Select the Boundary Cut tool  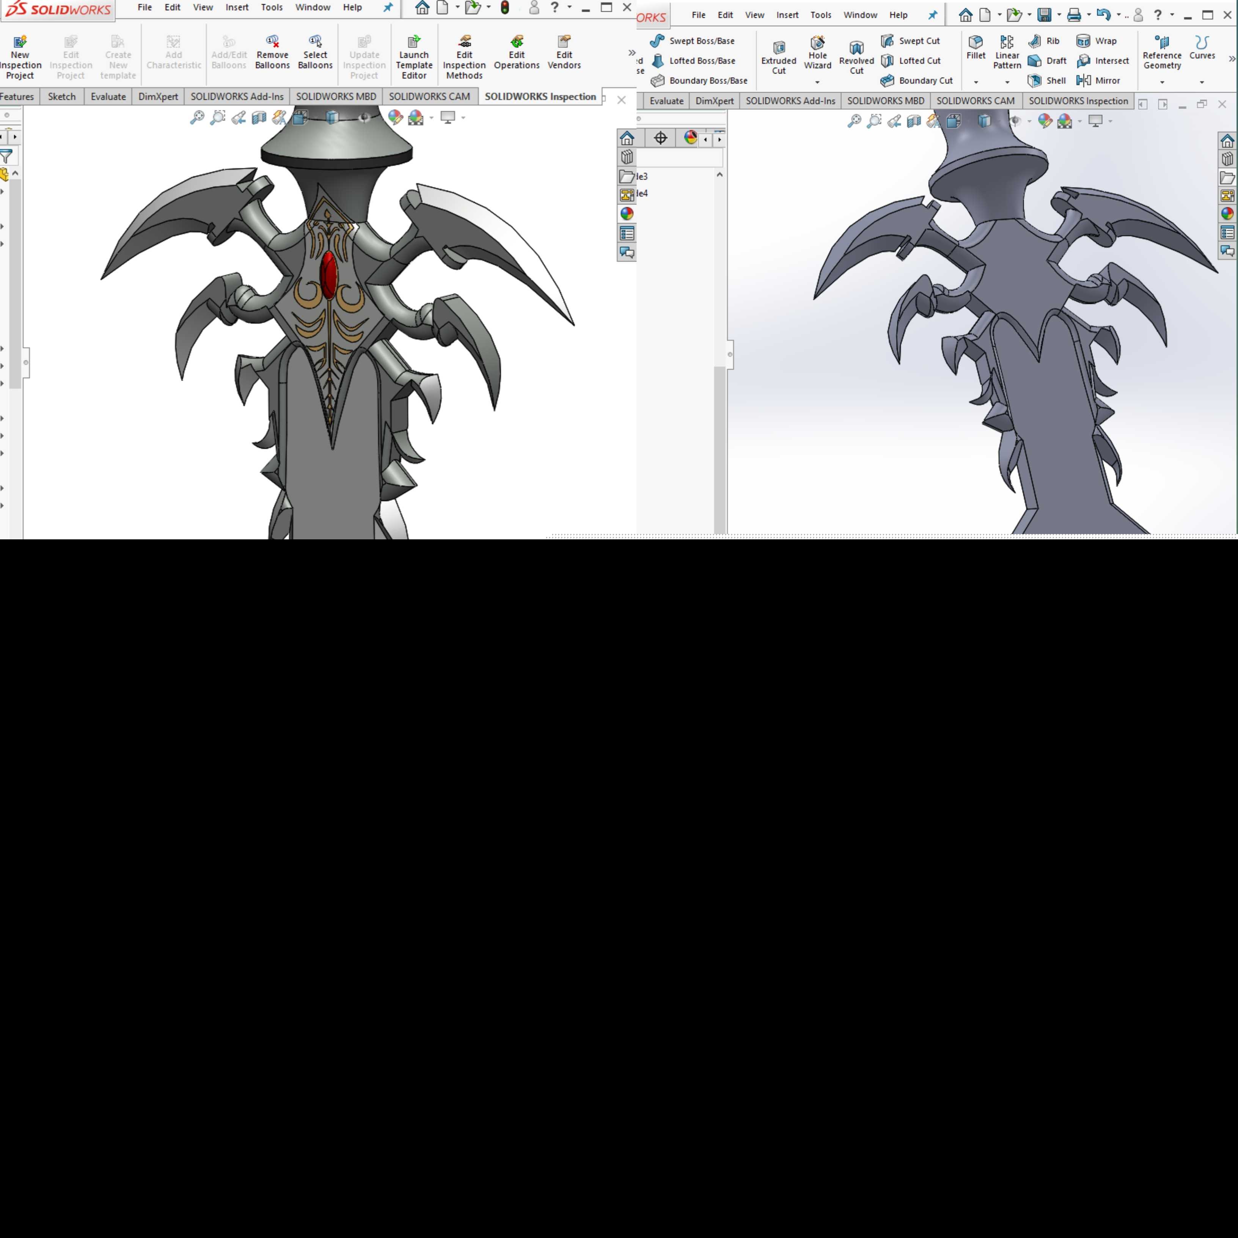coord(917,81)
